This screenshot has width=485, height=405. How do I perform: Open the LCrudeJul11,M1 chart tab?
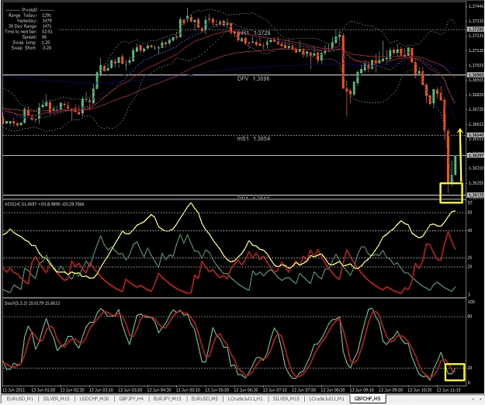click(x=327, y=399)
